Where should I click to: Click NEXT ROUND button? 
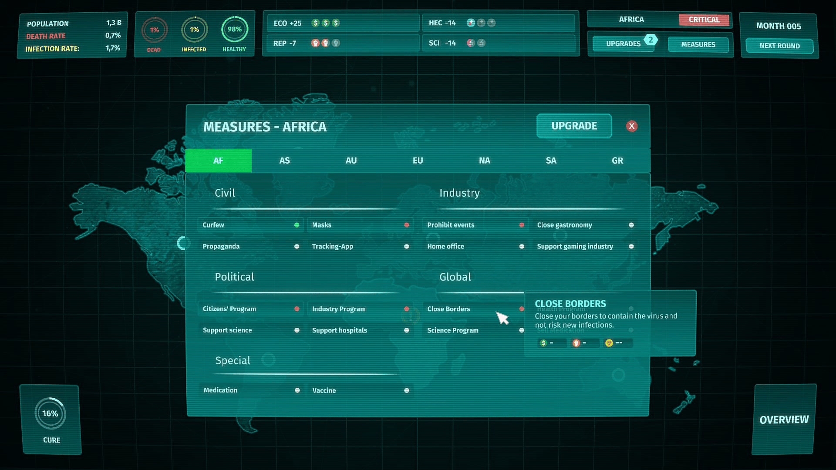779,46
